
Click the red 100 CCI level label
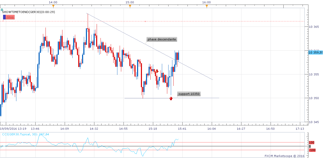click(x=312, y=142)
